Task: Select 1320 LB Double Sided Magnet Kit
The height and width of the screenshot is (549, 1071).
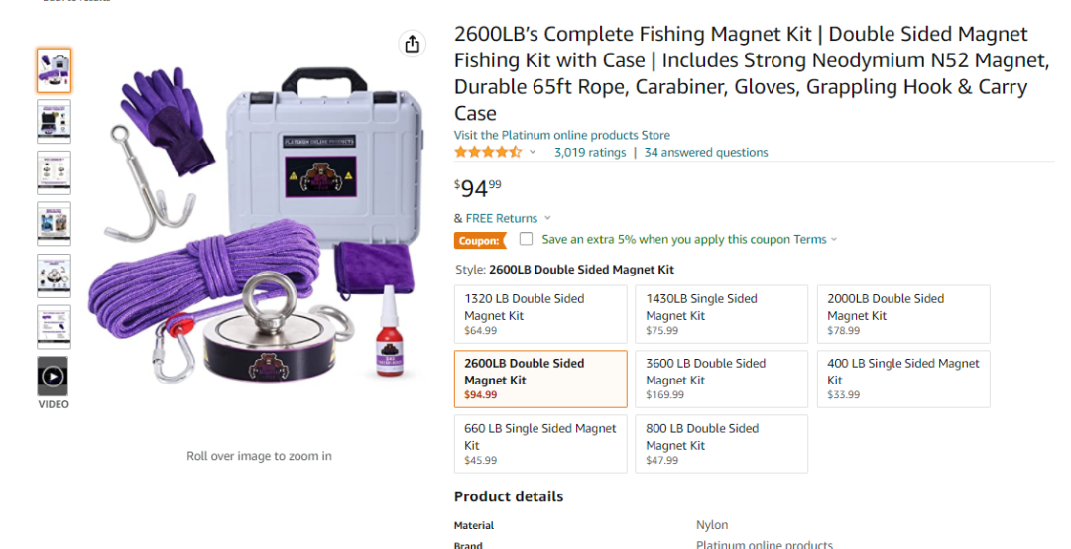Action: [540, 314]
